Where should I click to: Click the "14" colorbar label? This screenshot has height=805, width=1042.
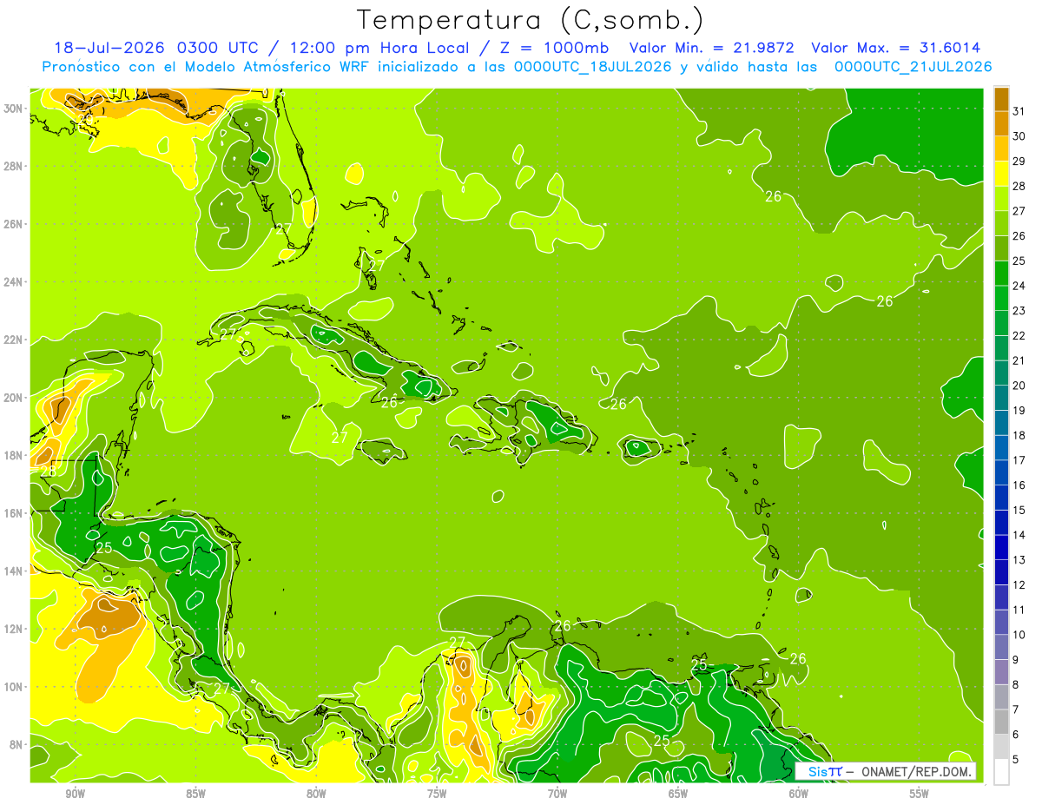(x=1019, y=535)
